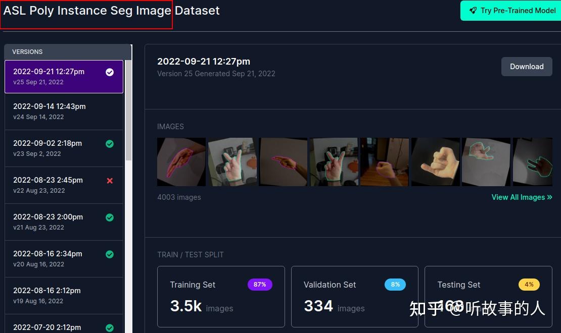The image size is (561, 333).
Task: Select version 2022-09-14 12:43pm in the list
Action: pos(64,112)
